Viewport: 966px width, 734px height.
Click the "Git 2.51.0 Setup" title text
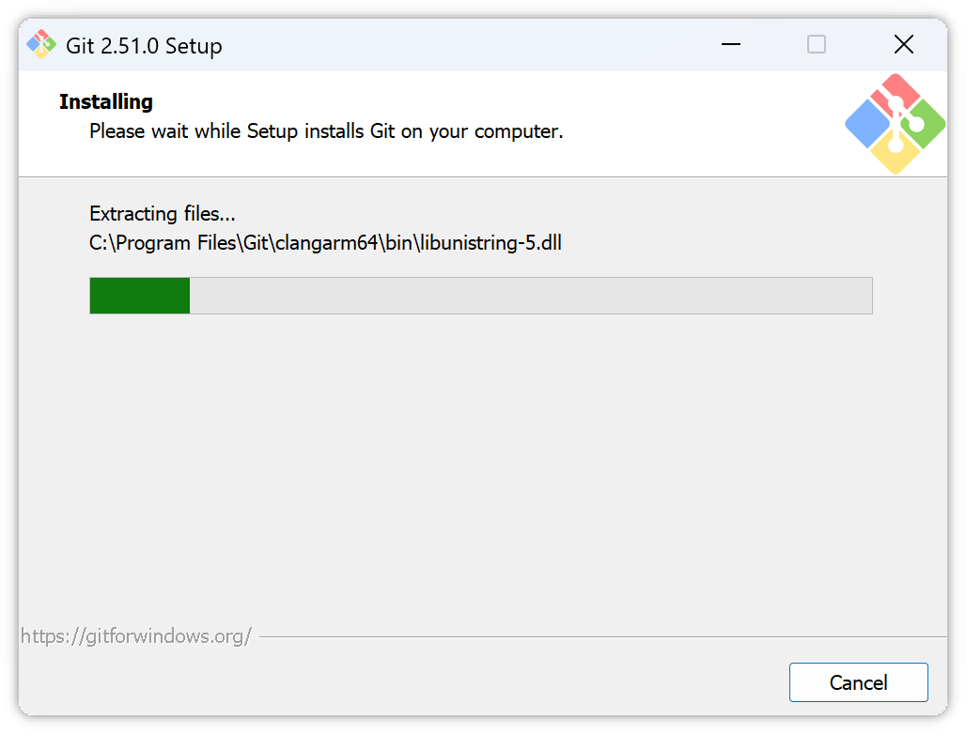point(144,46)
